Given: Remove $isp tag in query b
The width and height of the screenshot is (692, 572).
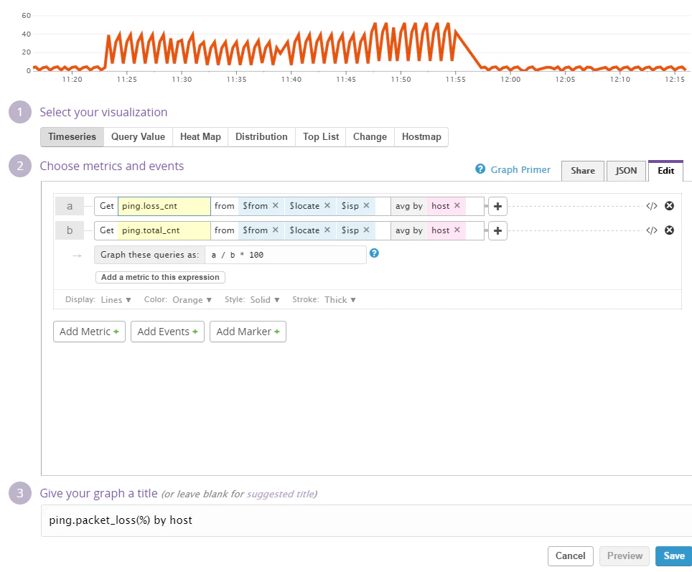Looking at the screenshot, I should coord(366,230).
